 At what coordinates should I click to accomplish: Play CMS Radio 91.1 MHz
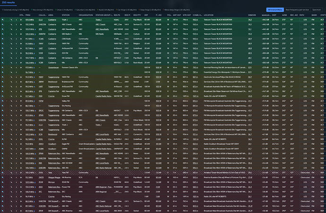21,39
